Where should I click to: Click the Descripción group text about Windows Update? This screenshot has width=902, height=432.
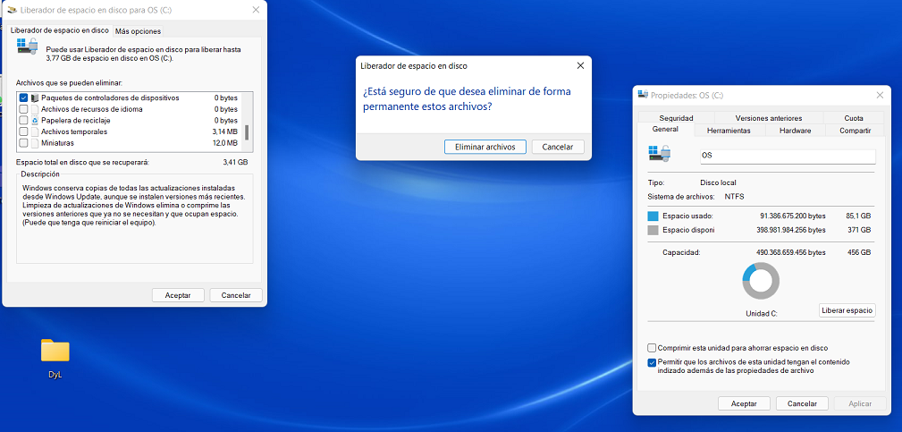point(135,206)
